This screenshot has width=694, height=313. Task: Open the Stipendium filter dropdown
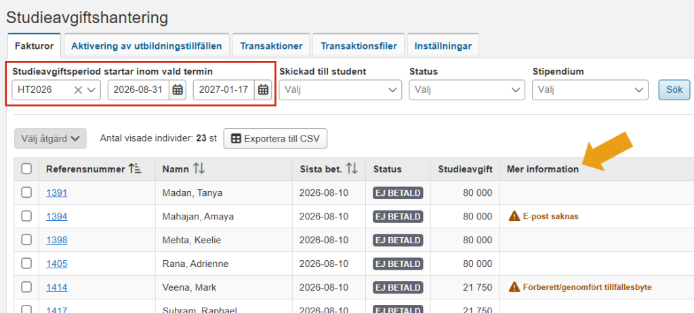click(590, 90)
